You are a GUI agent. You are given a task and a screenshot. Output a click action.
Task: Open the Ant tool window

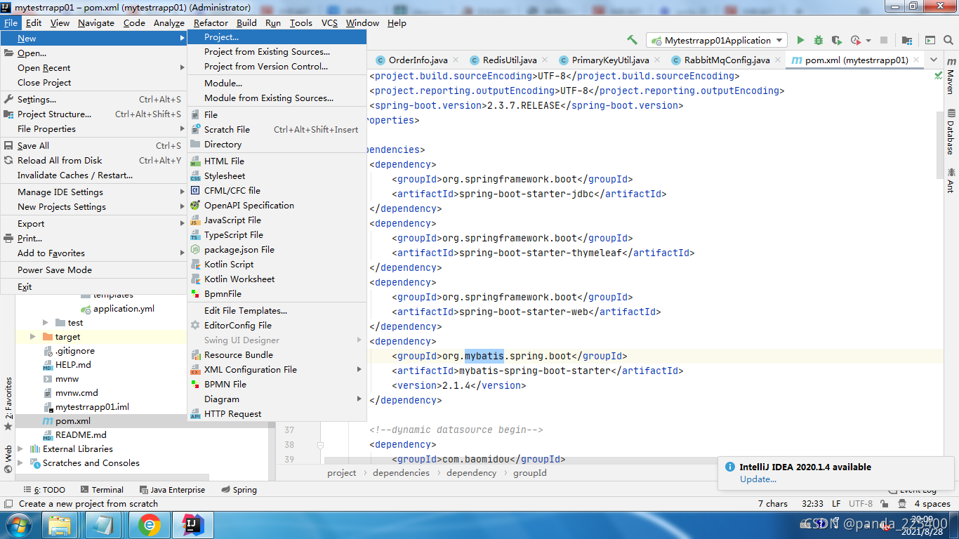point(950,180)
